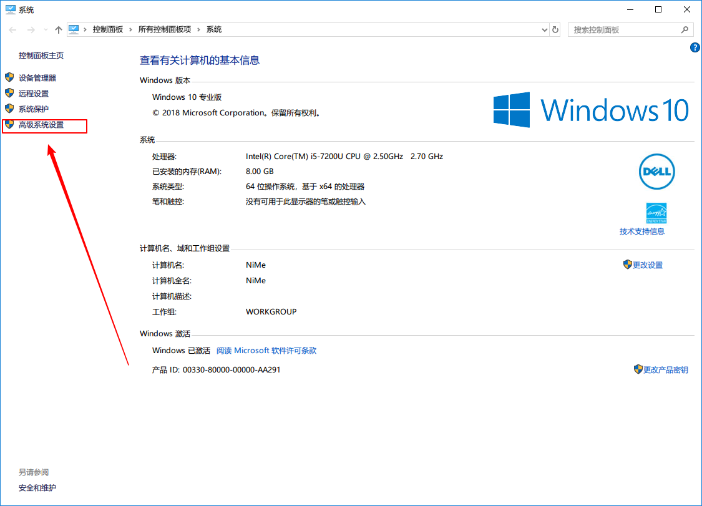Go to 所有控制面板项 breadcrumb
Screen dimensions: 702x506
[x=165, y=29]
